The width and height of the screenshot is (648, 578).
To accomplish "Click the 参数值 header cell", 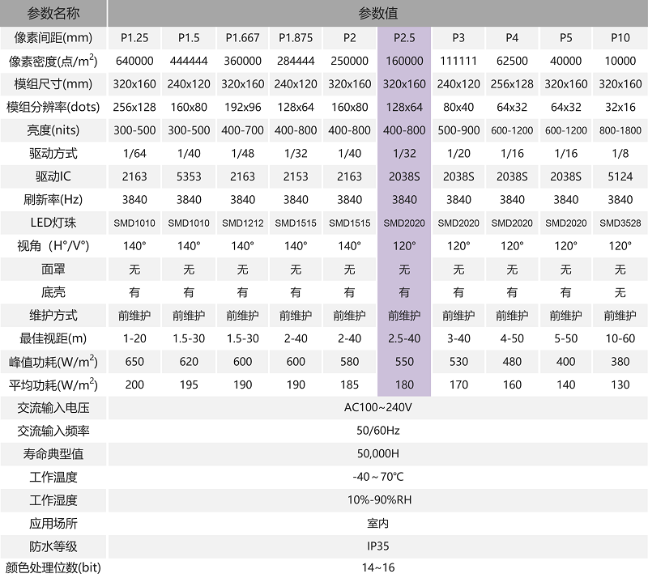I will [x=377, y=13].
